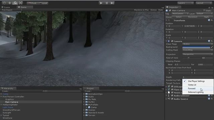Viewport: 214px width, 120px height.
Task: Toggle Mouse Look script checkbox
Action: click(x=172, y=93)
